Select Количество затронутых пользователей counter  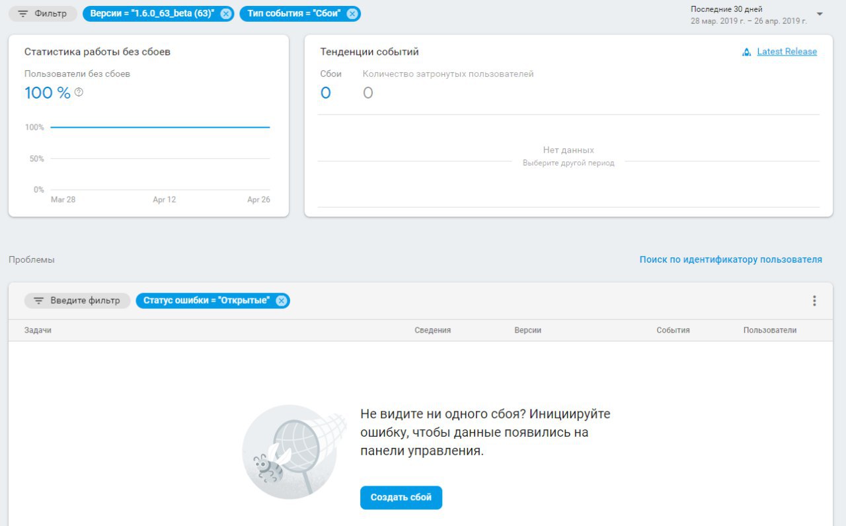coord(447,85)
